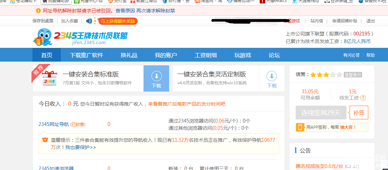Click the phone icon in APP sign-in banner
Viewport: 388px width, 170px height.
coord(300,127)
